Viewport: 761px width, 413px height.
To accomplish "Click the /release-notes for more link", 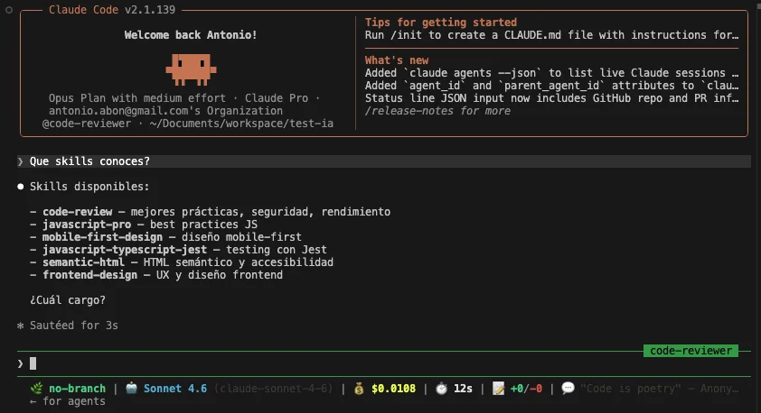I will (x=437, y=111).
